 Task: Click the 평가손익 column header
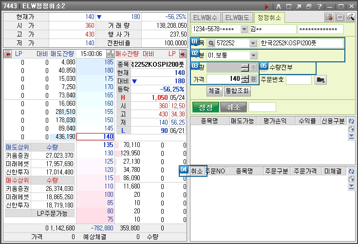275,121
